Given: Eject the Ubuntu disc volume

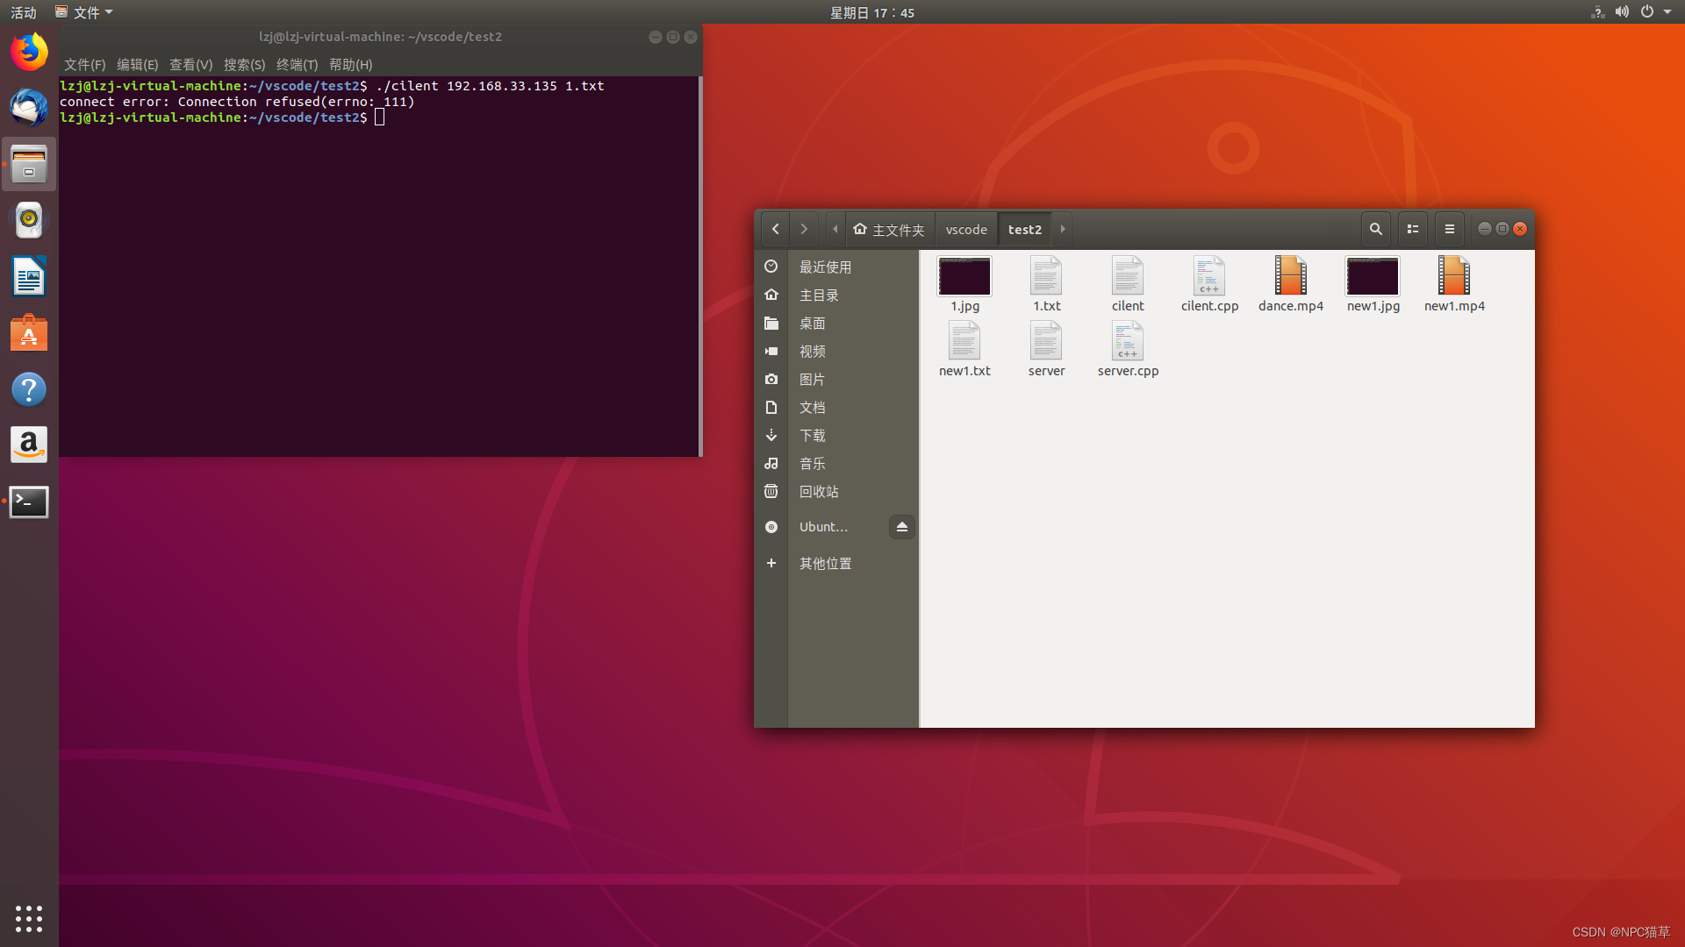Looking at the screenshot, I should (901, 527).
